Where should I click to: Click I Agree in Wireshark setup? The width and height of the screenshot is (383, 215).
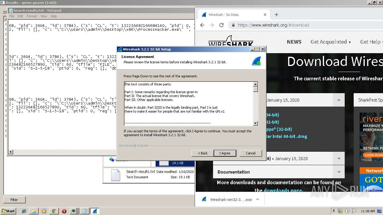tap(225, 153)
